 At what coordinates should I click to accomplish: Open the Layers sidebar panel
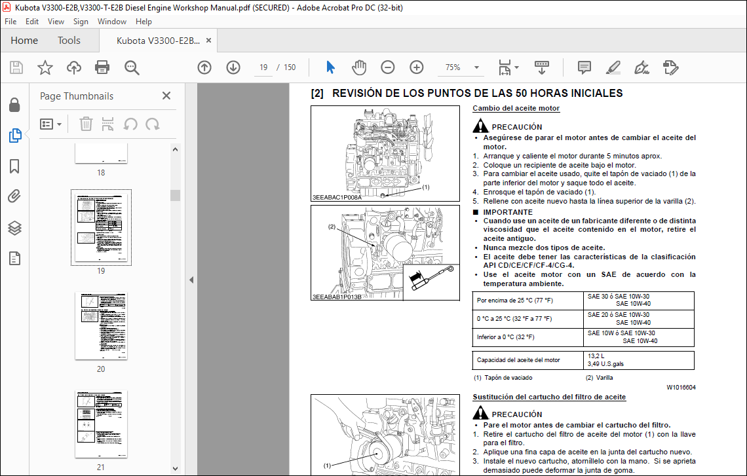pos(15,228)
